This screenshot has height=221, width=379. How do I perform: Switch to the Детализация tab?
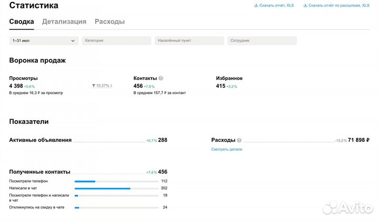64,22
